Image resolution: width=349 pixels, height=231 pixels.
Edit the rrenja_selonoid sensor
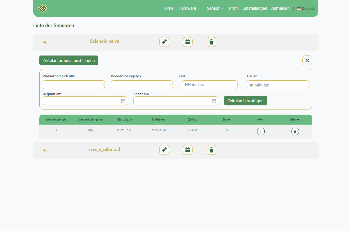(x=164, y=150)
